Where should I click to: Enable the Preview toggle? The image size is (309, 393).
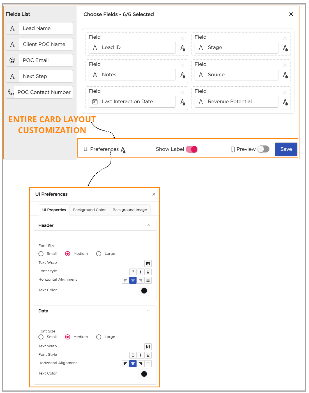[263, 149]
